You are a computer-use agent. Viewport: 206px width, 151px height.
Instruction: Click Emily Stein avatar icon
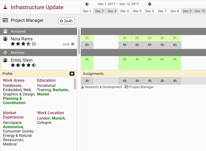[x=5, y=60]
